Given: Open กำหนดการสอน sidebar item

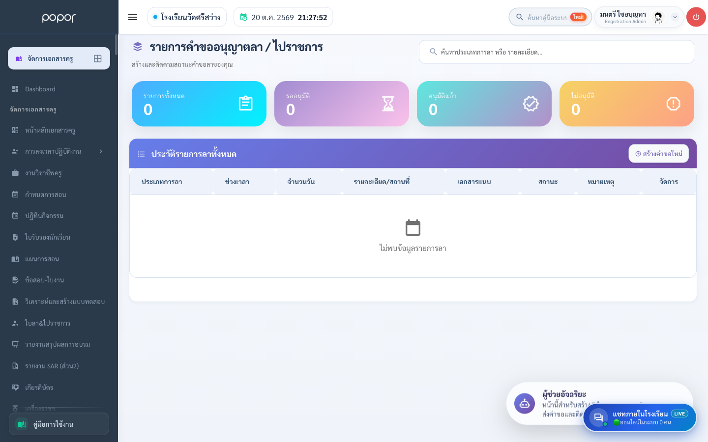Looking at the screenshot, I should (x=59, y=194).
